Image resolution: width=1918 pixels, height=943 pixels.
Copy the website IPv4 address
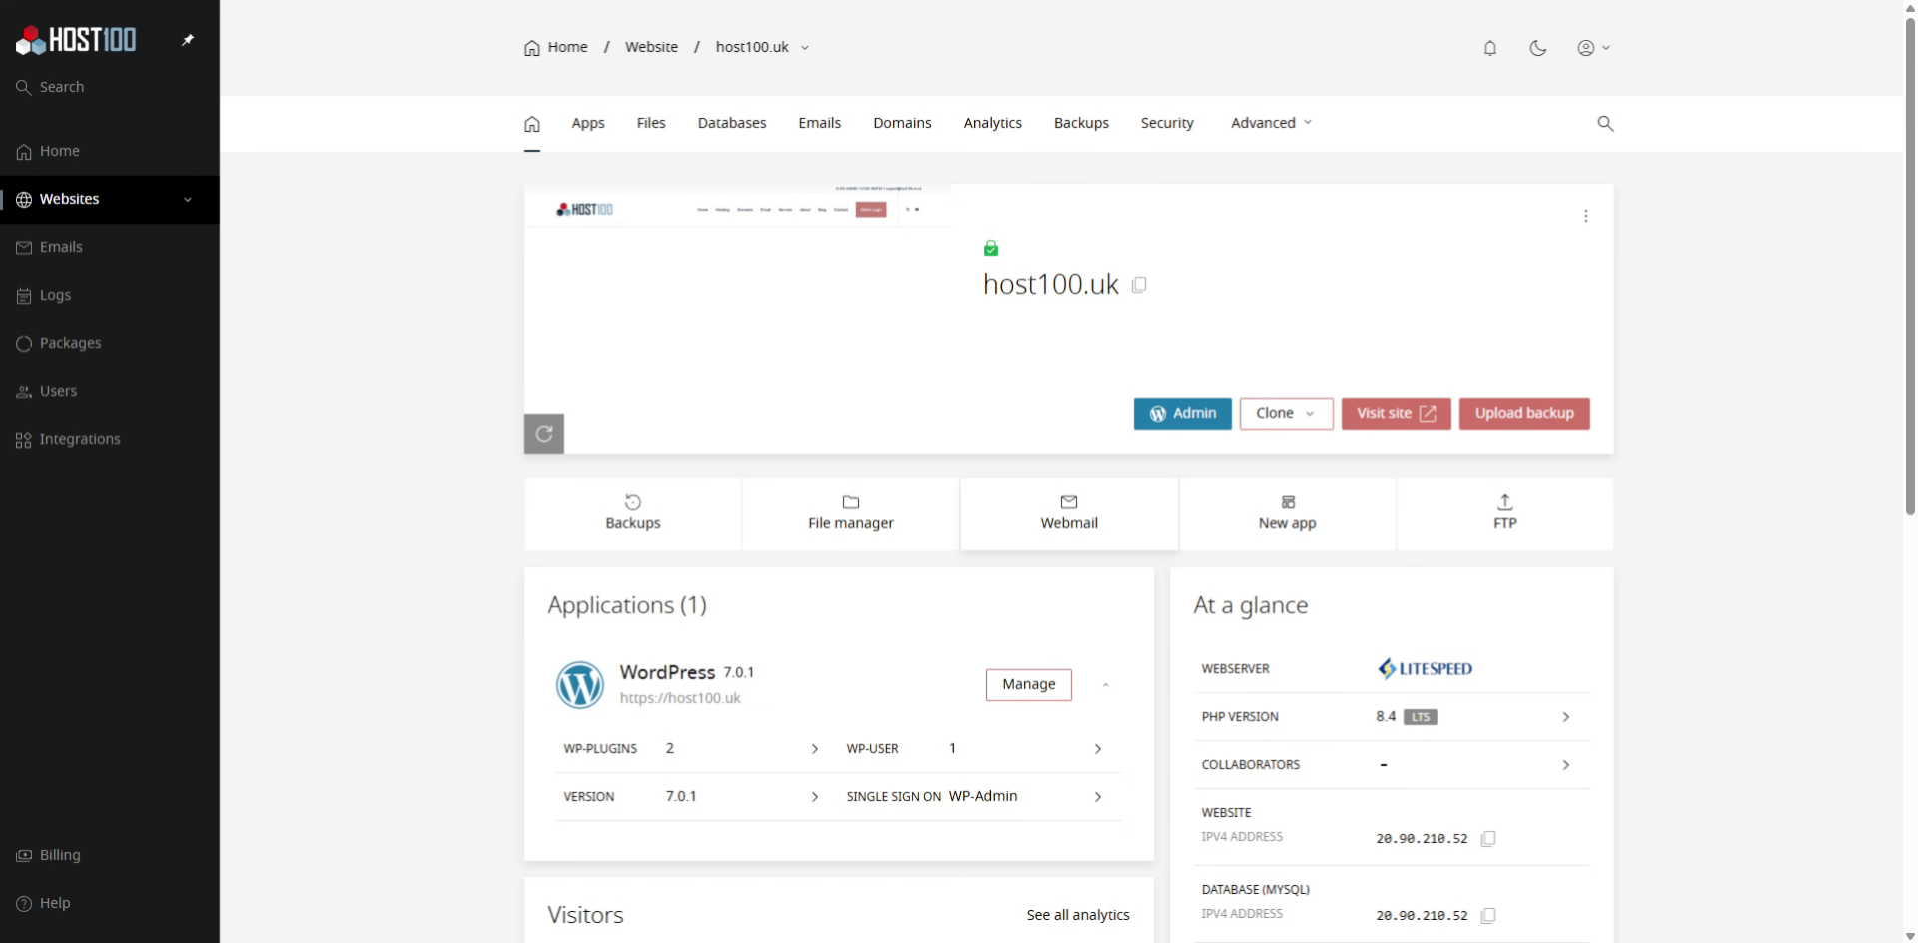pos(1488,839)
